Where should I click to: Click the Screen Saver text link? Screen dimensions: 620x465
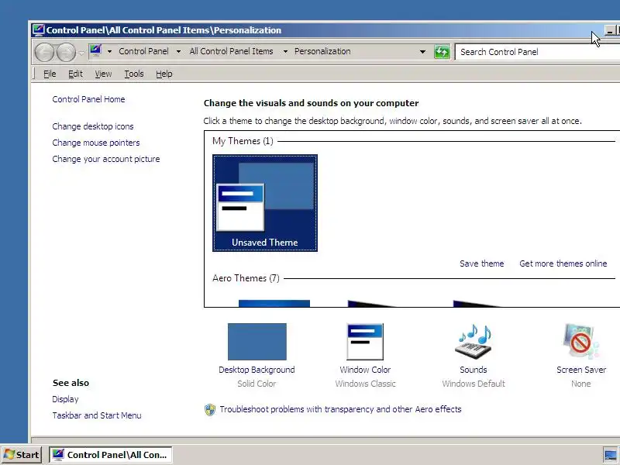point(581,370)
